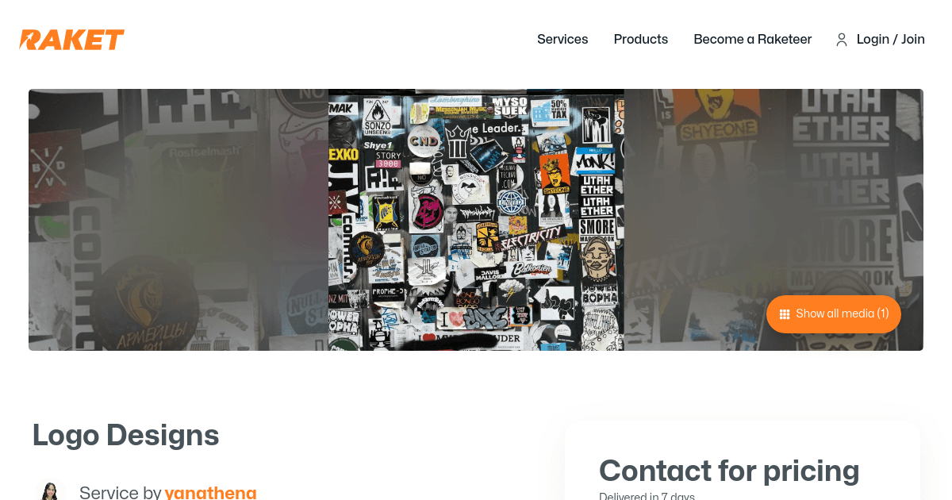Click the SMORE sticker in the center image
This screenshot has height=500, width=952.
pyautogui.click(x=597, y=229)
